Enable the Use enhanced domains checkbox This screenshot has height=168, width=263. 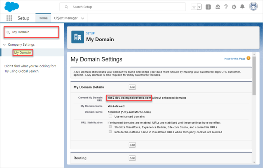[x=111, y=116]
